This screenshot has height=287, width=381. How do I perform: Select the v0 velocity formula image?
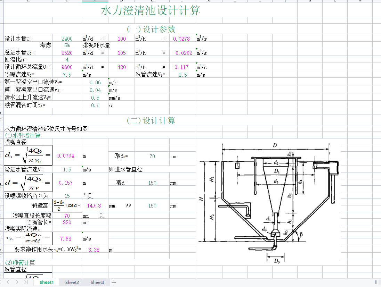[x=28, y=238]
